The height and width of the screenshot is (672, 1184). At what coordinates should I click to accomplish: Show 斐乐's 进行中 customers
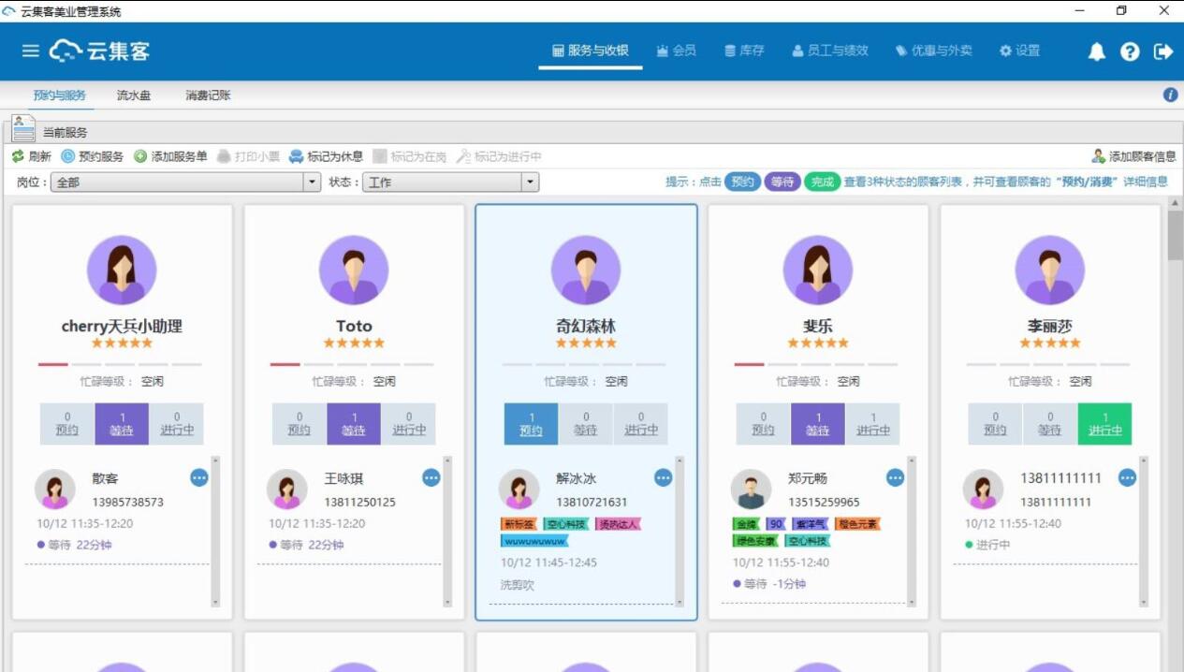[x=873, y=424]
